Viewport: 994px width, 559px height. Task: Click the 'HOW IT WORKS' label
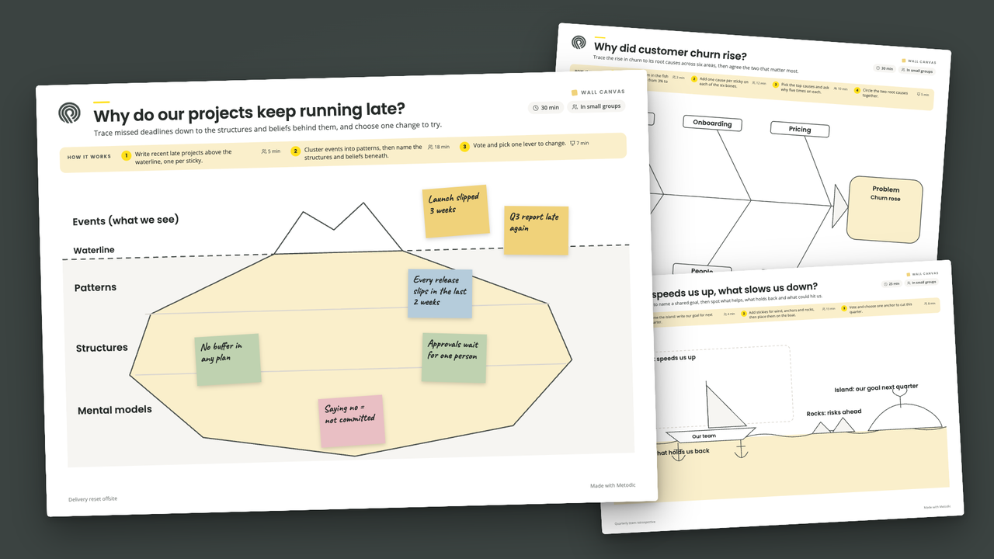(89, 157)
